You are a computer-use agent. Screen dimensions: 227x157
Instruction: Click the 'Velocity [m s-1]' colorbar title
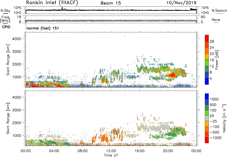click(224, 118)
